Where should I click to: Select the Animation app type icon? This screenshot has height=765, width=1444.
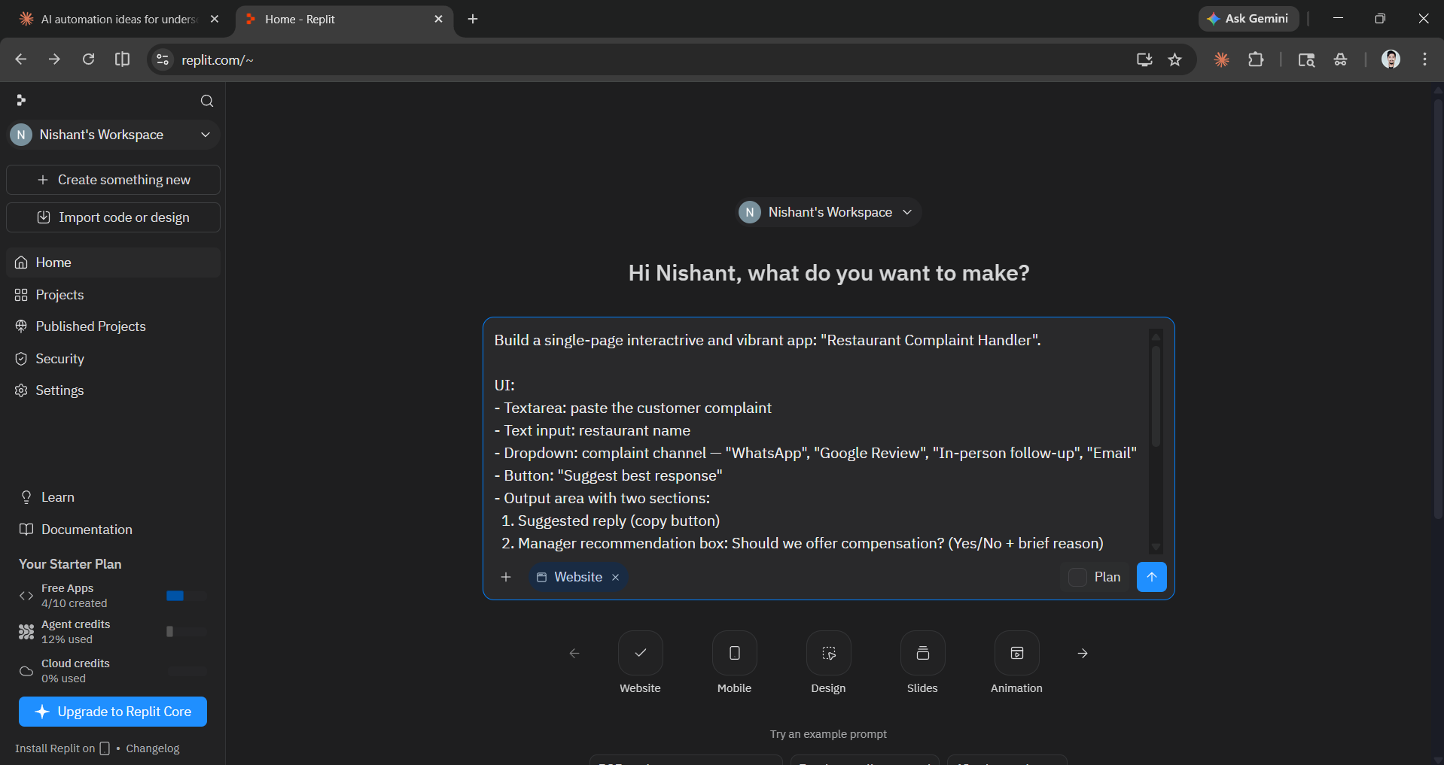1016,653
